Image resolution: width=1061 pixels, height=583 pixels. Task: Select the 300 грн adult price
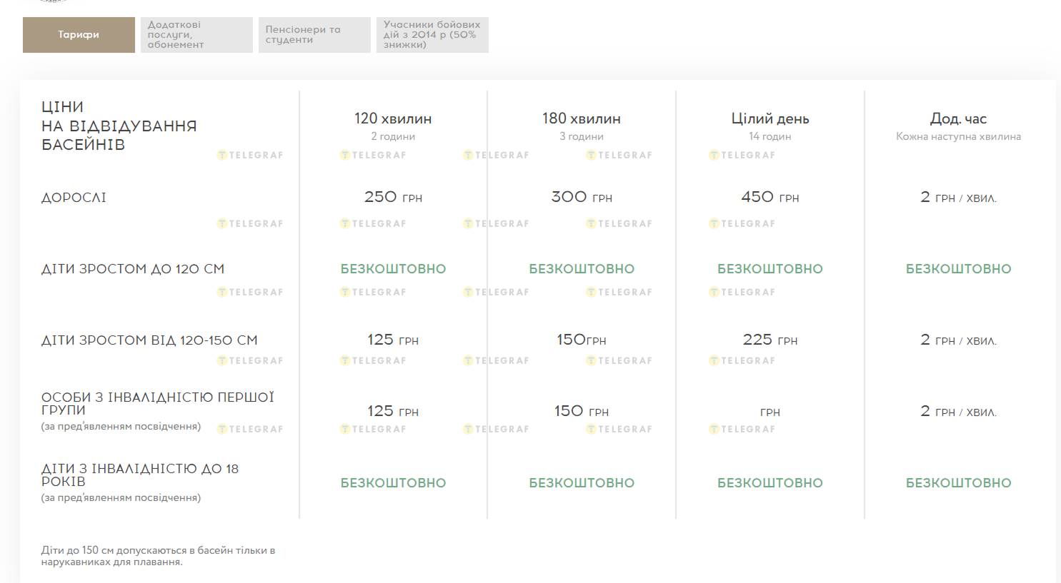[x=582, y=197]
